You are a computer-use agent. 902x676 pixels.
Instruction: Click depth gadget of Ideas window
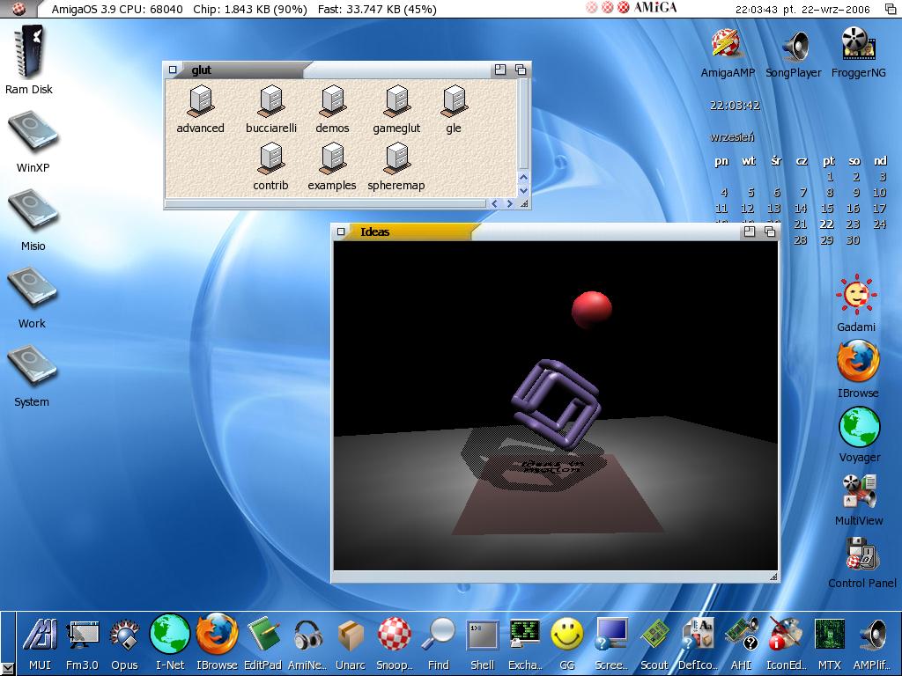click(x=770, y=231)
